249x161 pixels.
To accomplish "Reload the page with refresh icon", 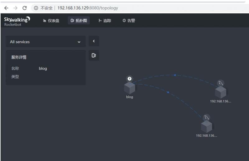I will [x=25, y=8].
